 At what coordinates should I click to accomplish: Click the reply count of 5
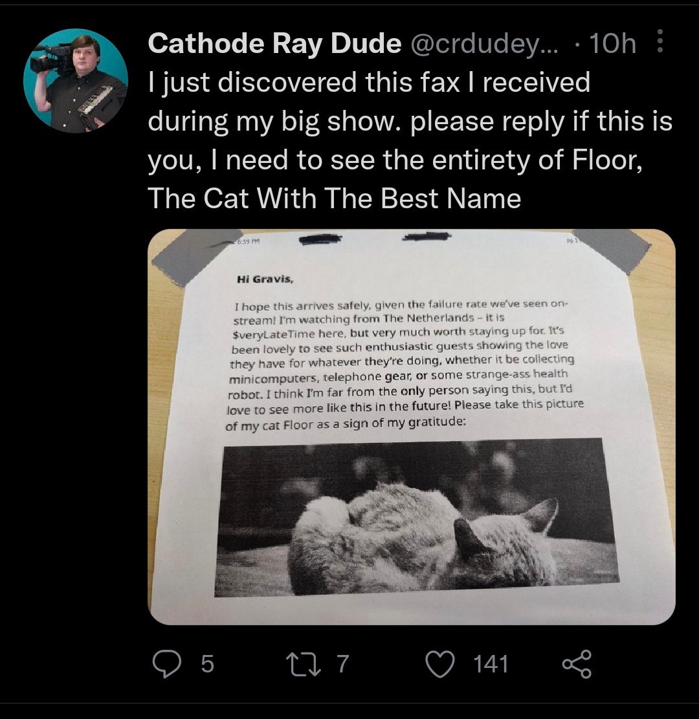206,664
